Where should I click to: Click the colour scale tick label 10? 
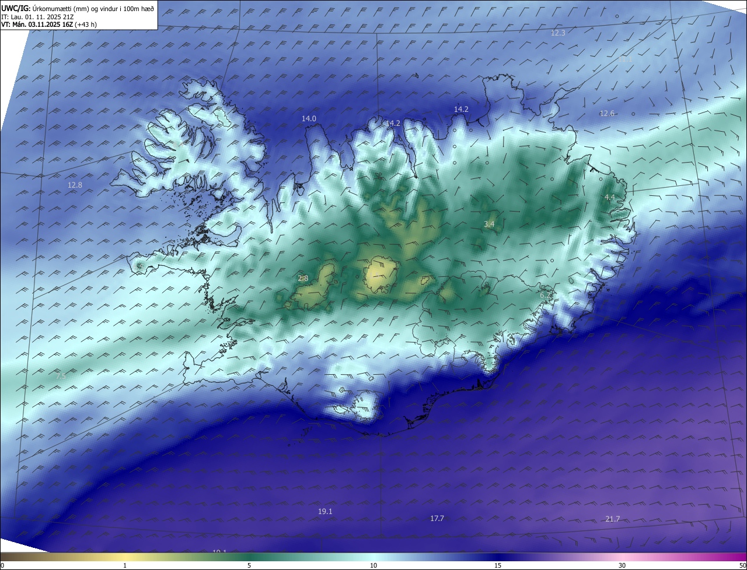[x=373, y=565]
